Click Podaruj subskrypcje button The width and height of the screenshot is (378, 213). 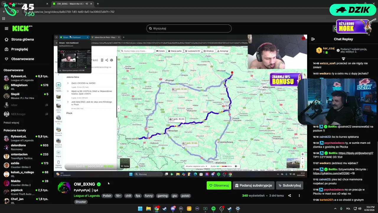point(253,185)
